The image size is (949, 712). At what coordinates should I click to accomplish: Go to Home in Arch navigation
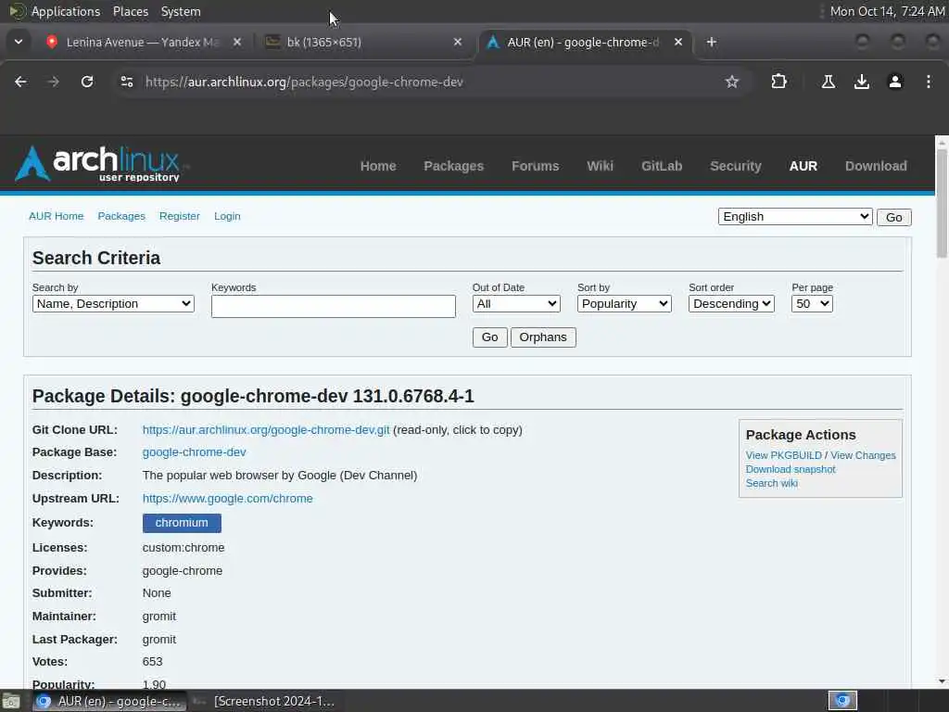(378, 166)
